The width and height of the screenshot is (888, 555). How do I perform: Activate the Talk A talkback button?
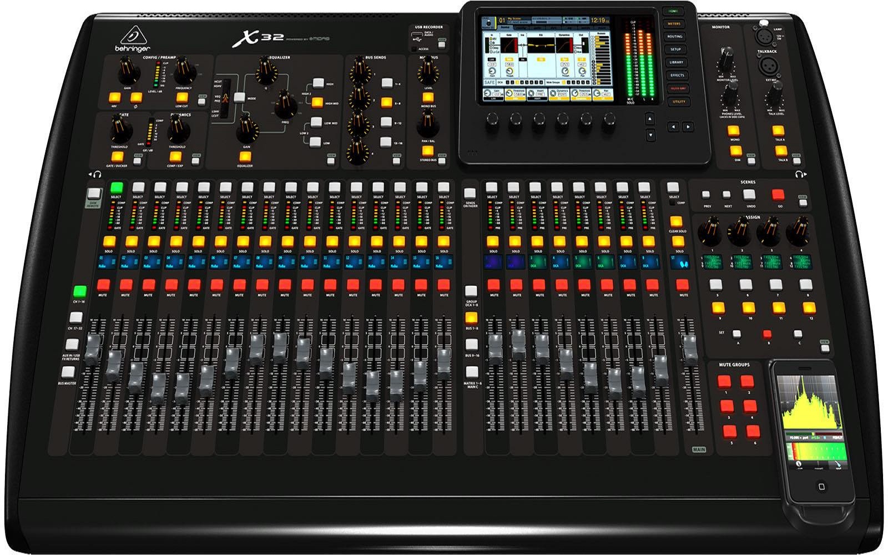click(778, 131)
